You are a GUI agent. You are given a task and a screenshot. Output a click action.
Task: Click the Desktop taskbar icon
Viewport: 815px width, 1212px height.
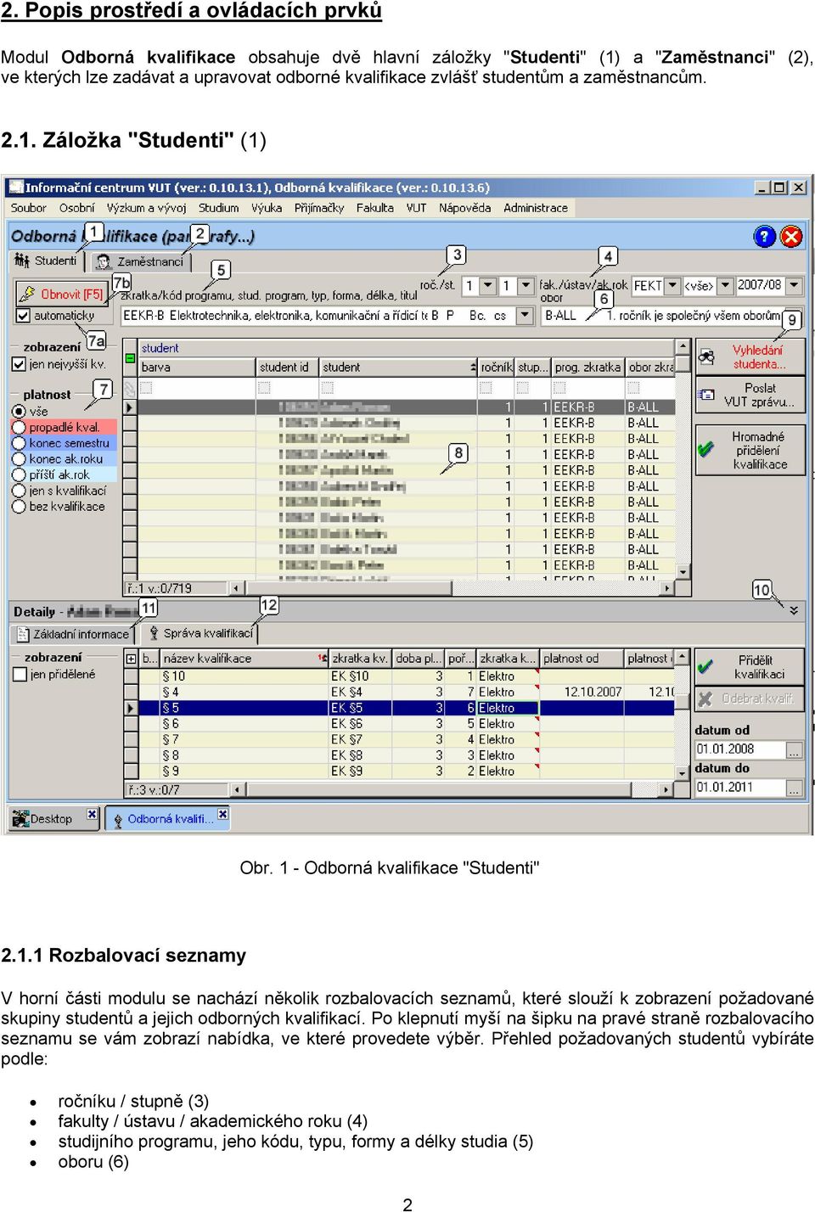(x=20, y=818)
